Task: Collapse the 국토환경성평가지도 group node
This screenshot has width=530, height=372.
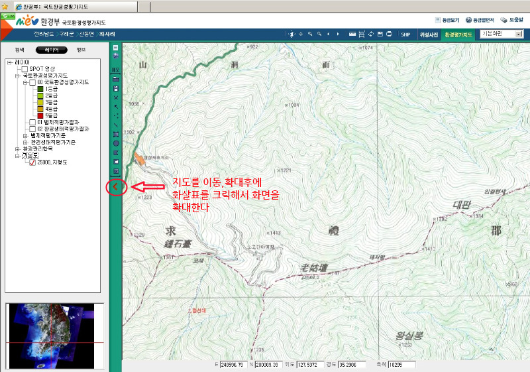Action: (17, 76)
